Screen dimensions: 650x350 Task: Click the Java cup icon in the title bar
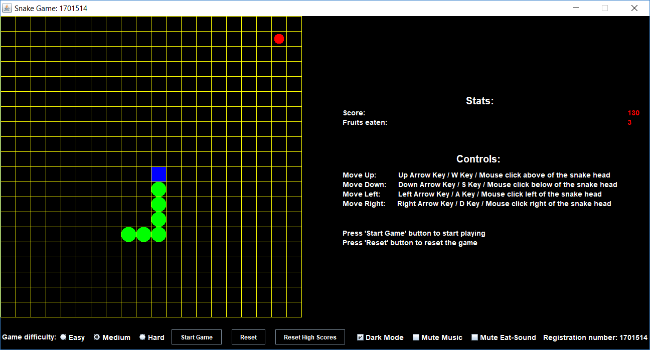(7, 8)
